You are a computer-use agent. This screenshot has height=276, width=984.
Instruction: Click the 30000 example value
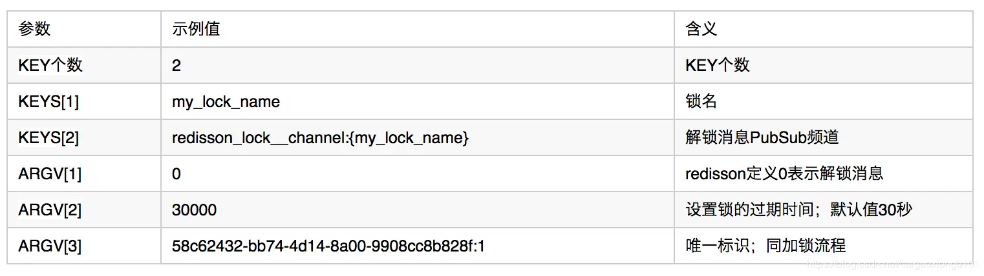194,210
